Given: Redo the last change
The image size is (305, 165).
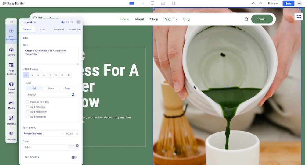Looking at the screenshot, I should click(260, 3).
